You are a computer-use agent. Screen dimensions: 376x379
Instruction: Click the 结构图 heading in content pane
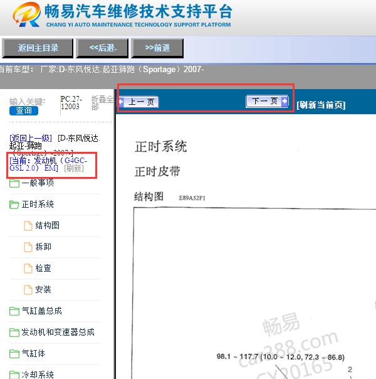click(x=149, y=196)
